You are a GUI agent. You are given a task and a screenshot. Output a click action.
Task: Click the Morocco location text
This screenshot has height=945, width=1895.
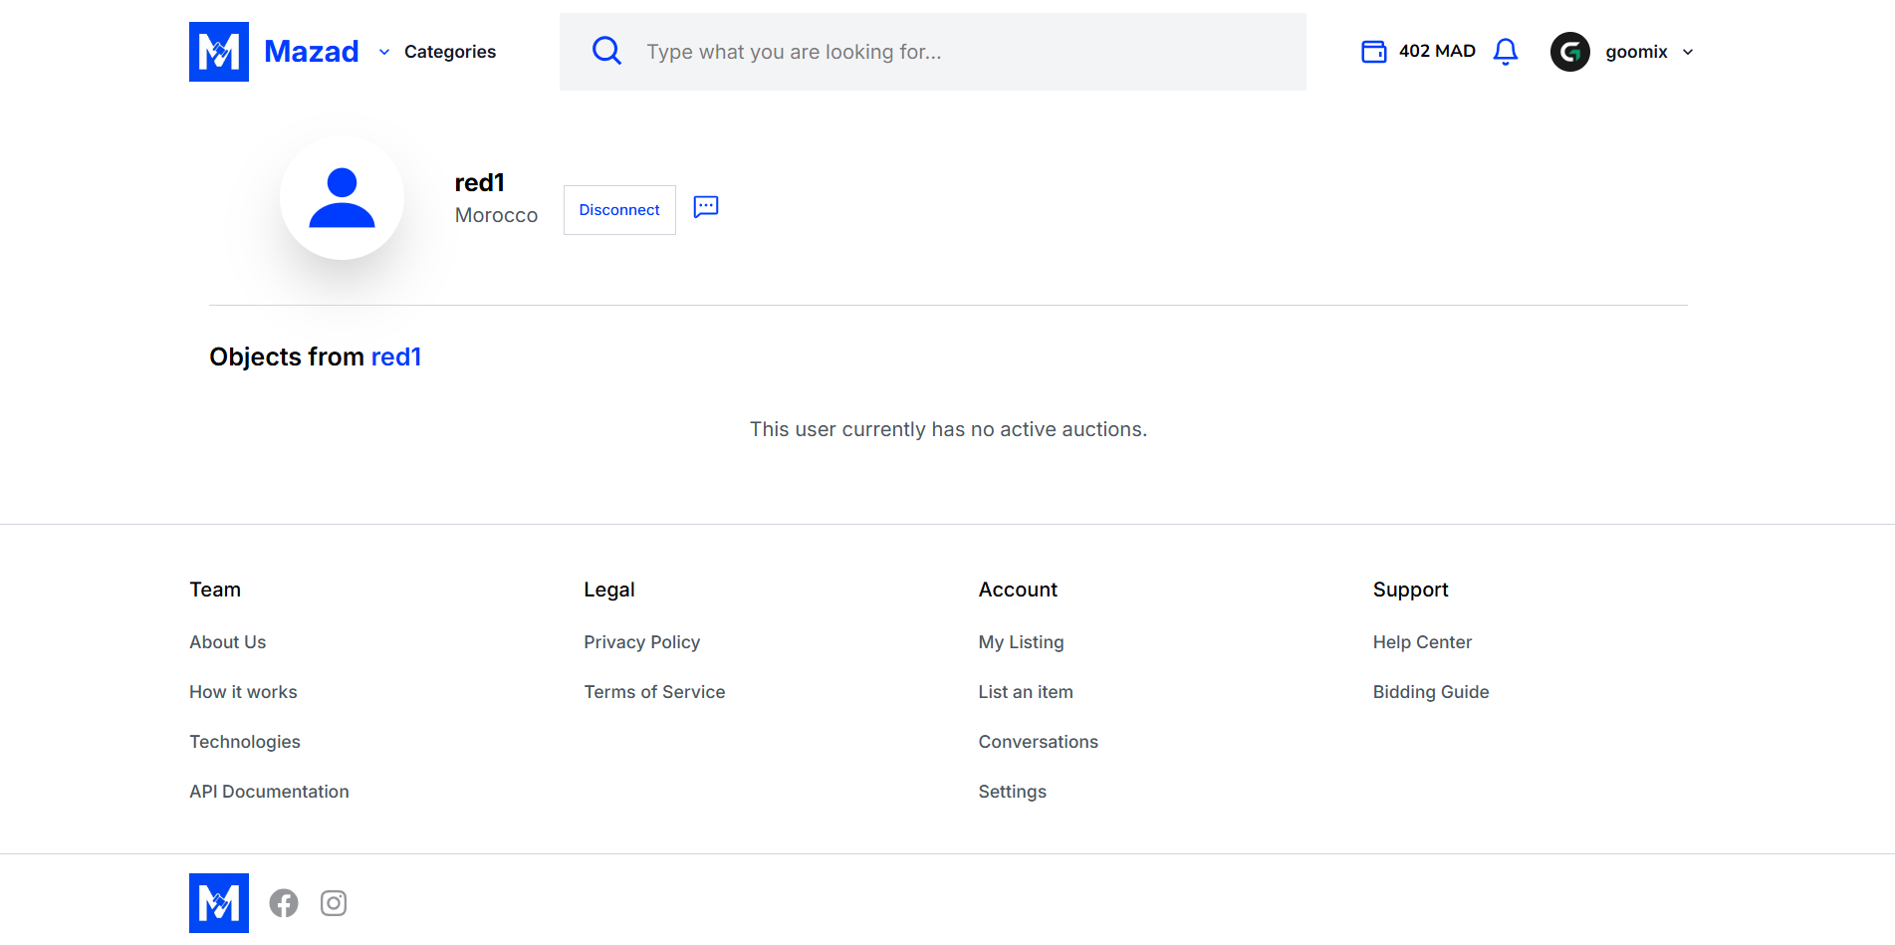496,215
